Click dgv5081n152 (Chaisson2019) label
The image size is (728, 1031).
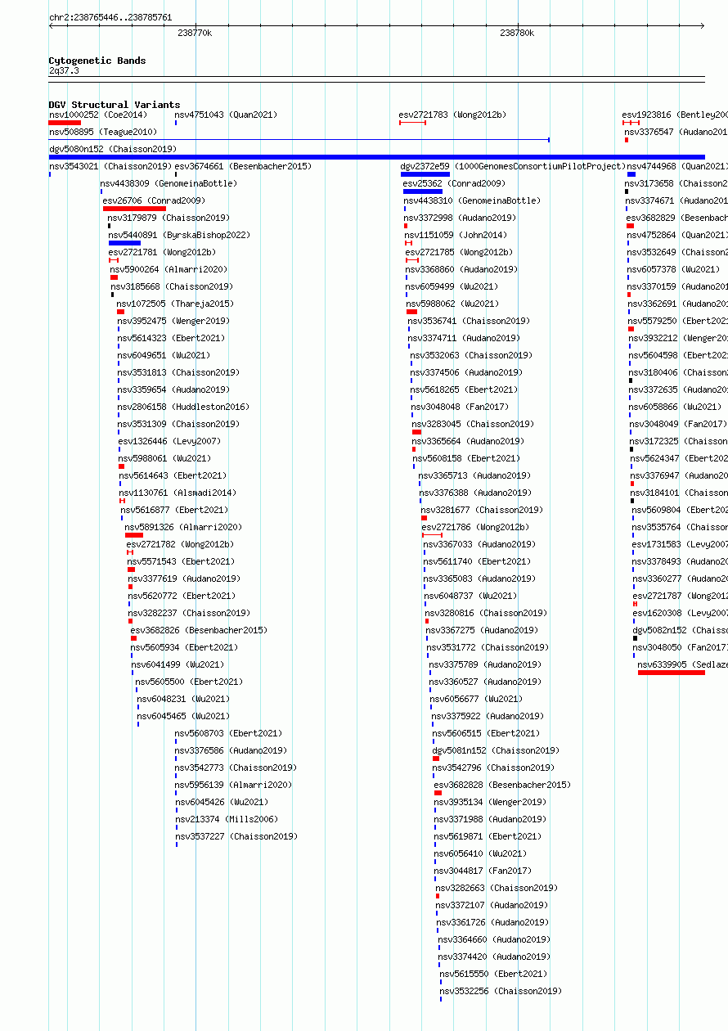pyautogui.click(x=497, y=751)
